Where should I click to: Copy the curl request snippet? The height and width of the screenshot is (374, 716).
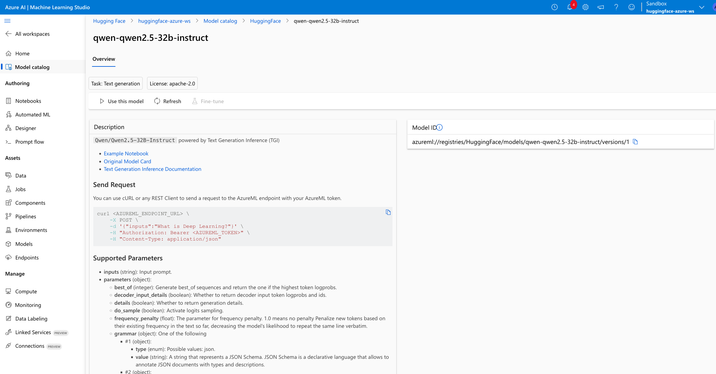click(388, 212)
